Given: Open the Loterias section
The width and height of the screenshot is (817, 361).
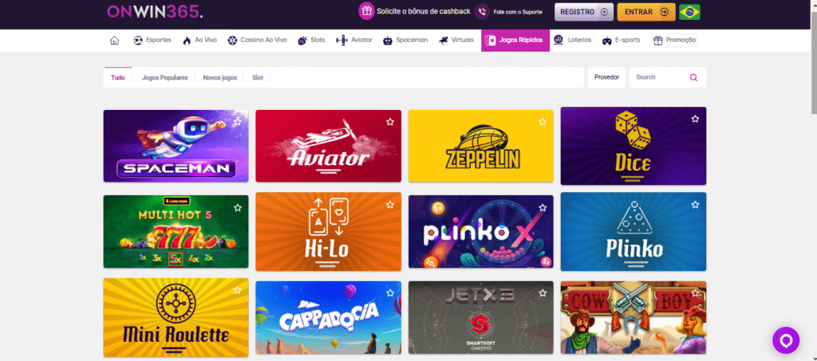Looking at the screenshot, I should pos(573,40).
